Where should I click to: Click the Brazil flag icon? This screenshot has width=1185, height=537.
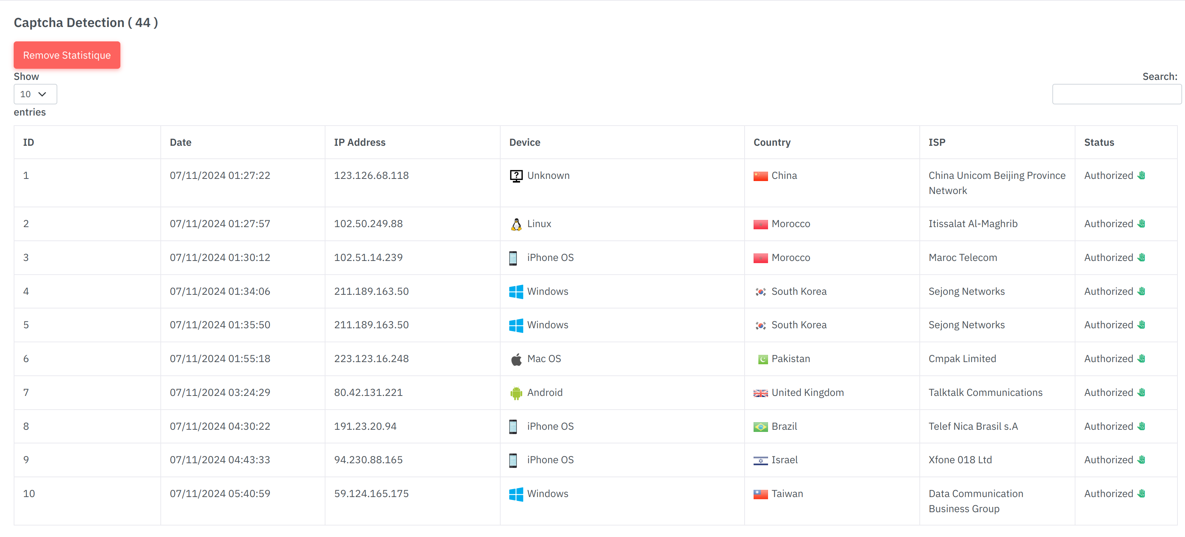point(760,427)
